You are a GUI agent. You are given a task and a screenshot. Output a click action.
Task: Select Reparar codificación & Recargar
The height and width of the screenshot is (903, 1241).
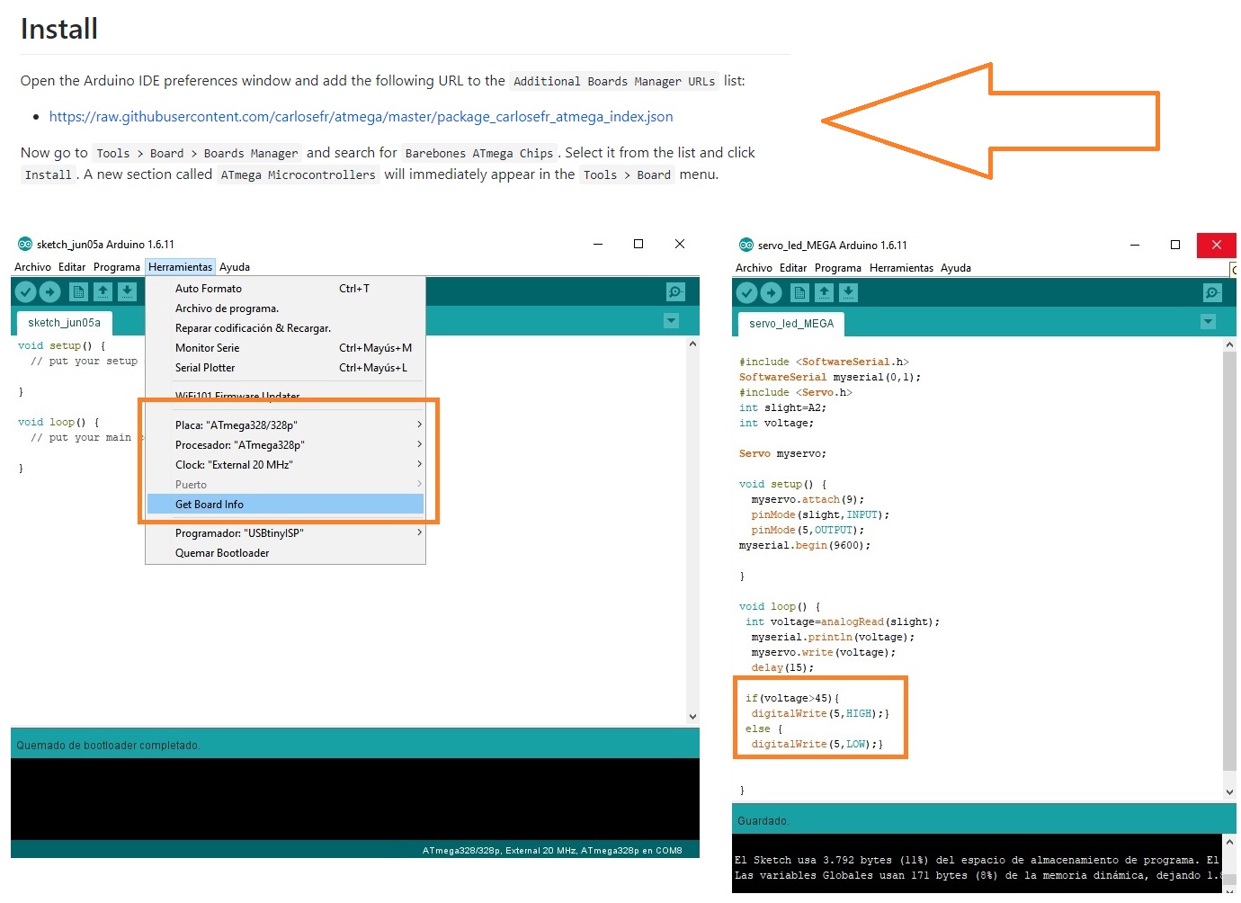(285, 328)
